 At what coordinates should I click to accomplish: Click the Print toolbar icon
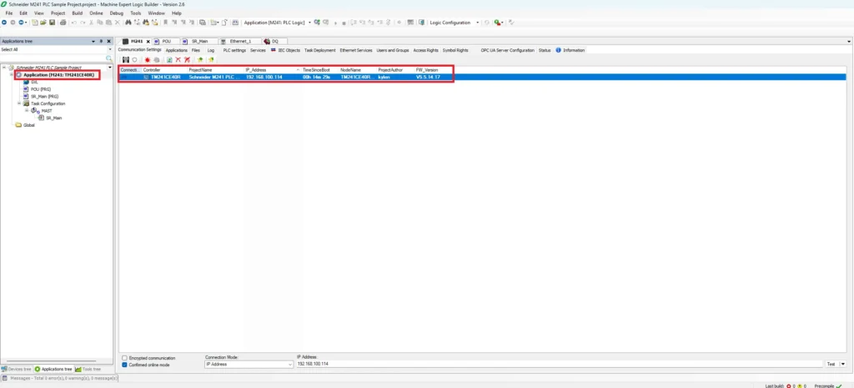coord(63,23)
